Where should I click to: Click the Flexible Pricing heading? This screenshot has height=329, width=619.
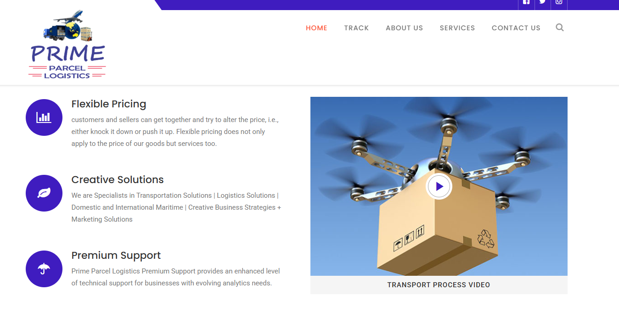tap(109, 104)
